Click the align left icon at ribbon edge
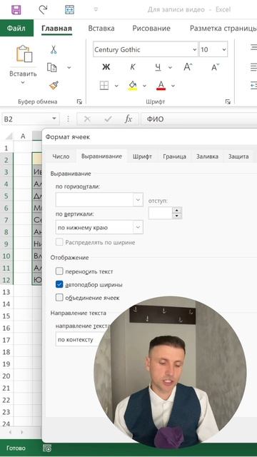The image size is (257, 457). (x=253, y=67)
